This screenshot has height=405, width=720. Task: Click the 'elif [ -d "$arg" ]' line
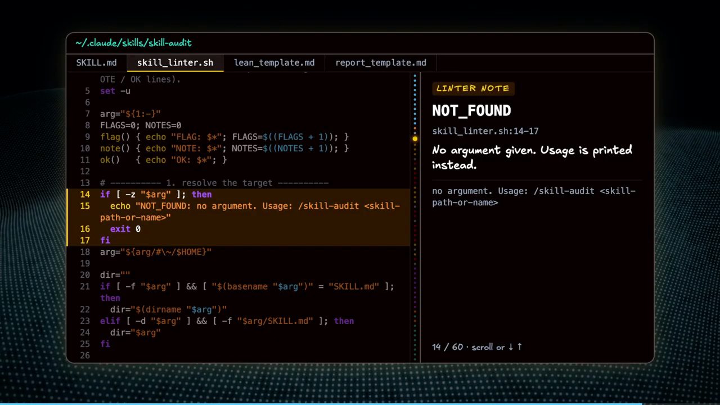(227, 321)
